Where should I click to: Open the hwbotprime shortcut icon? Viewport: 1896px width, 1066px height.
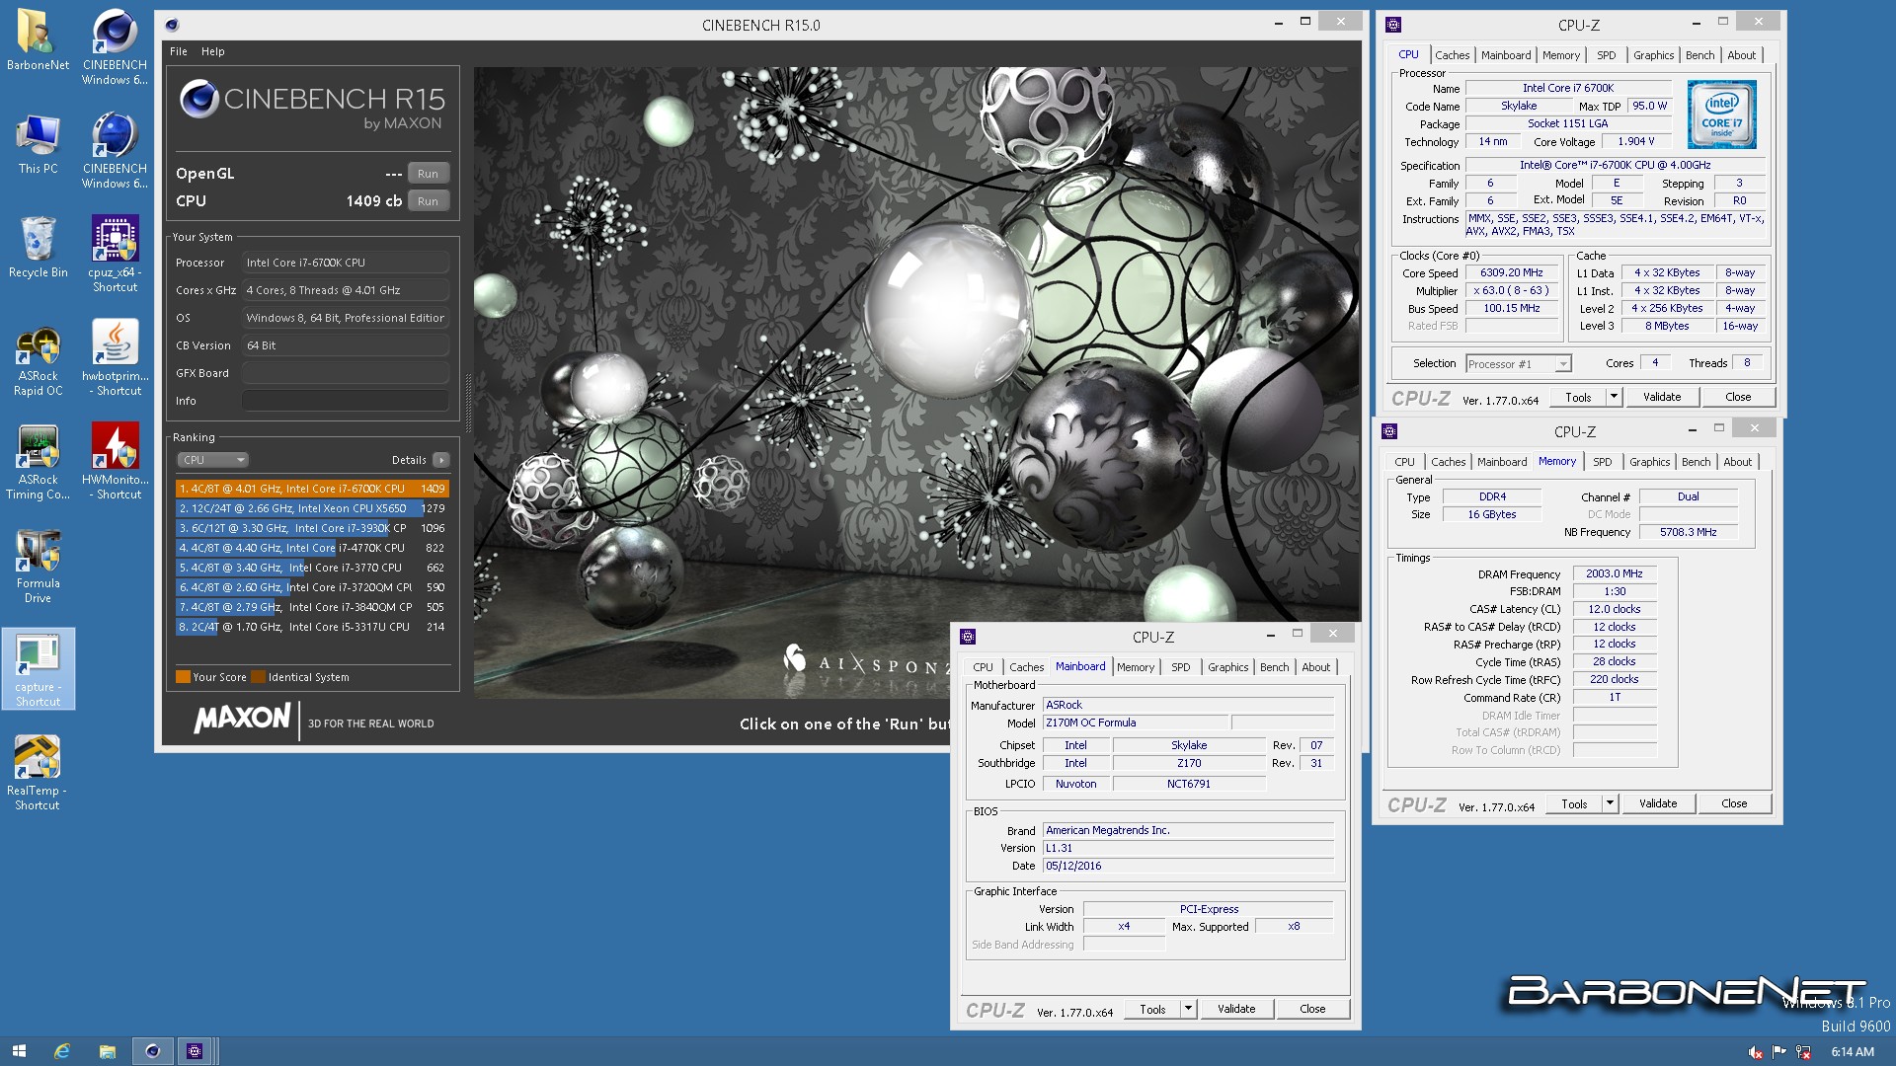115,357
